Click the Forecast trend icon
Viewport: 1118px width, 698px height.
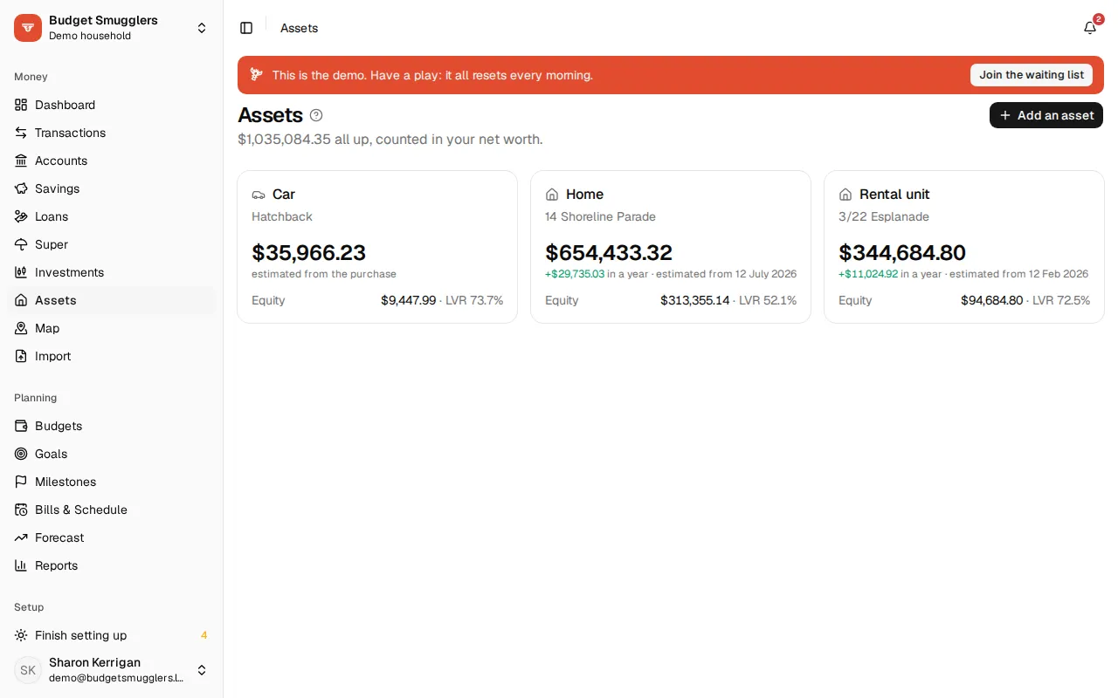click(x=21, y=537)
